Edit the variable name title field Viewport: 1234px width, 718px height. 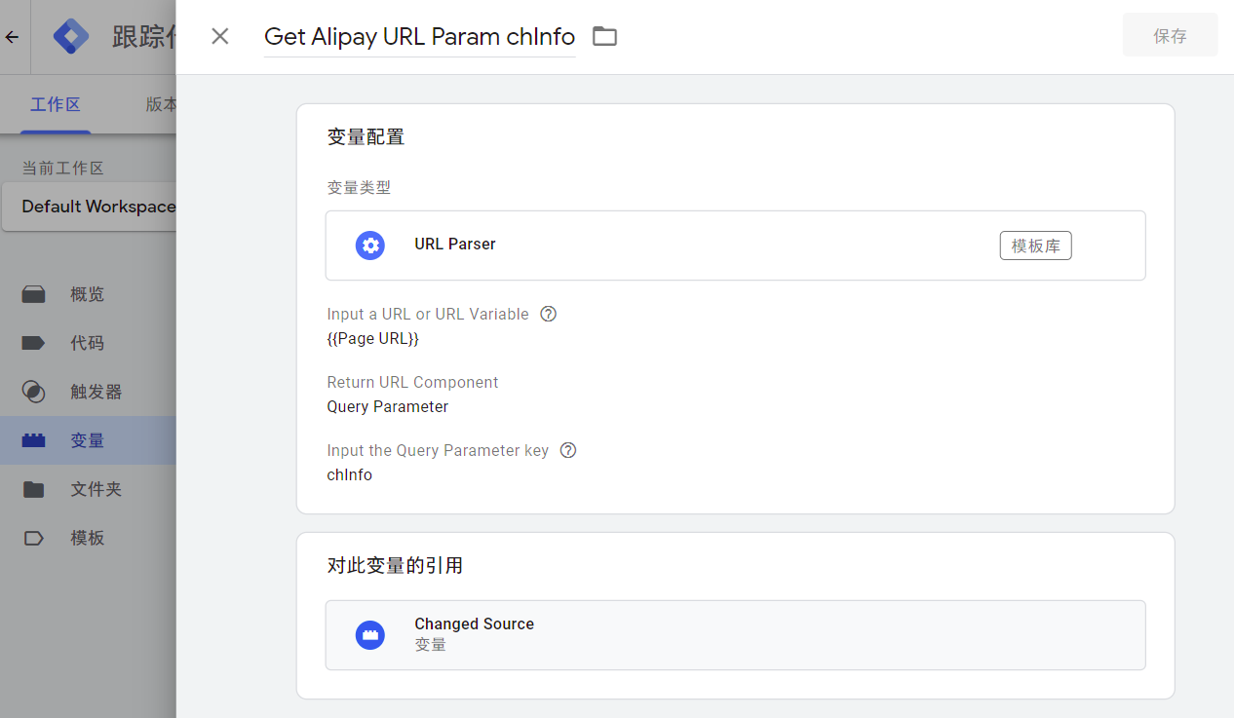(419, 37)
